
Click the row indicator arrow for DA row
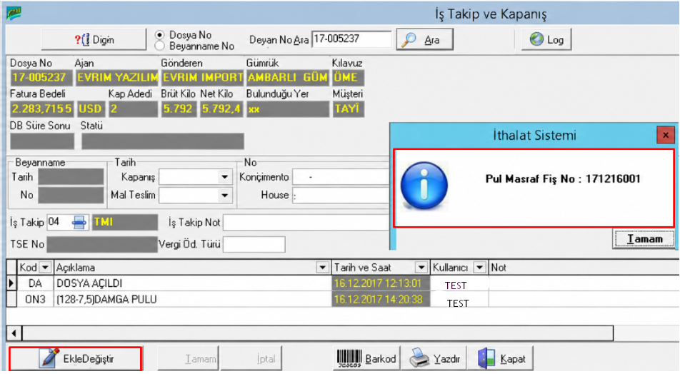pos(11,283)
